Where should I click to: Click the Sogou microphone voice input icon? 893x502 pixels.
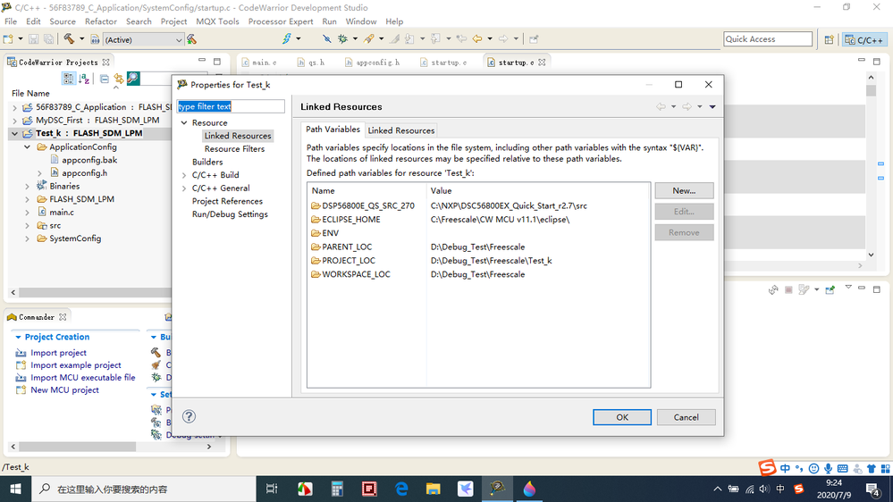828,468
